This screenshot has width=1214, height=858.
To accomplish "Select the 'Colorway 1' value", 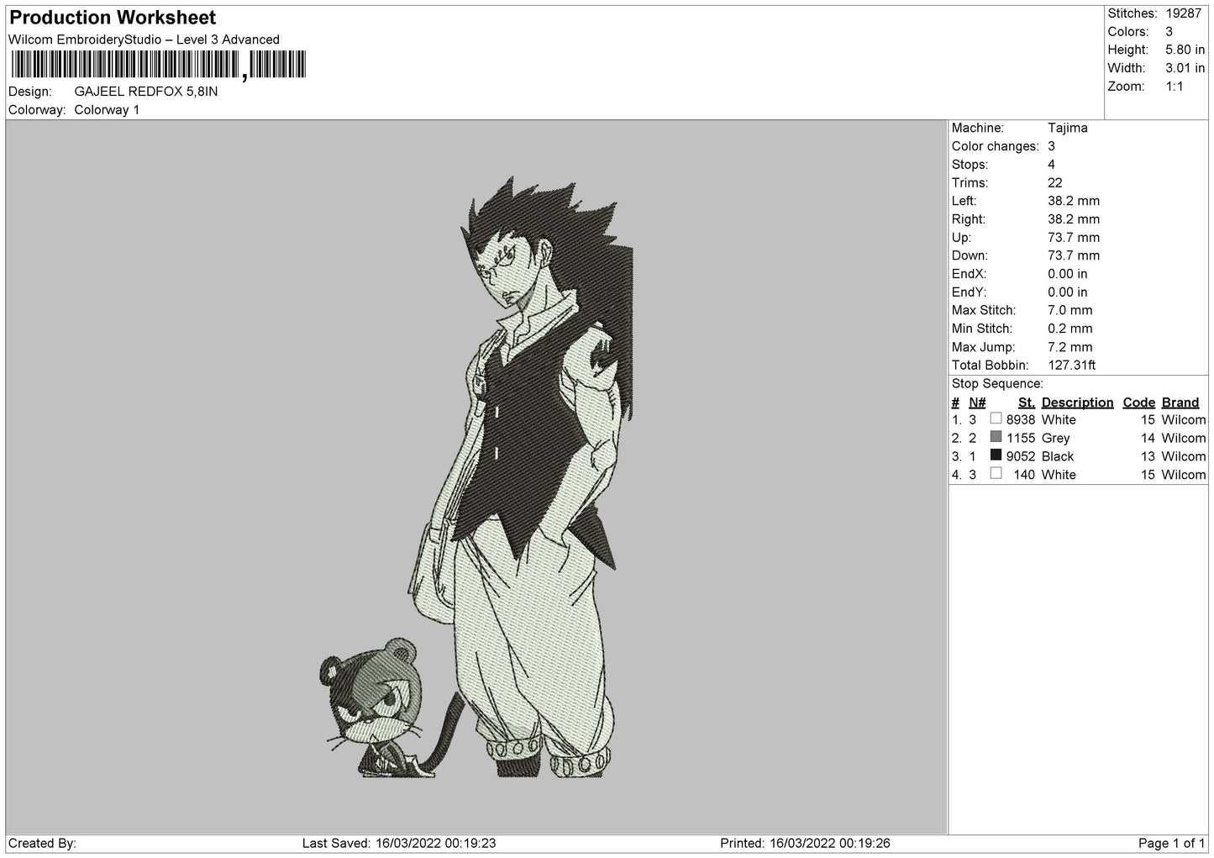I will (107, 110).
